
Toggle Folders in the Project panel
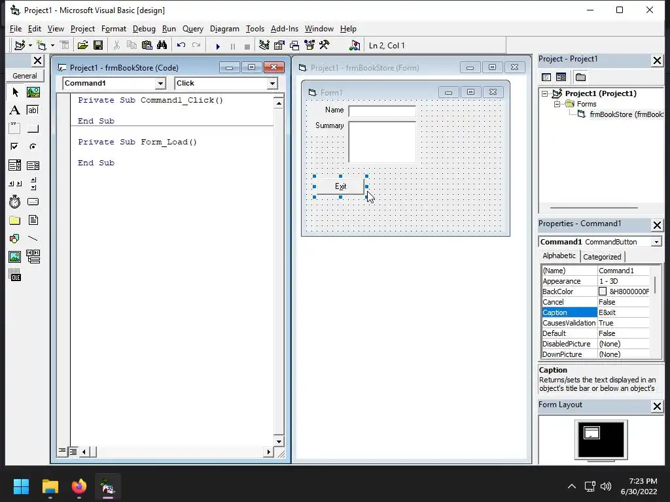(580, 77)
